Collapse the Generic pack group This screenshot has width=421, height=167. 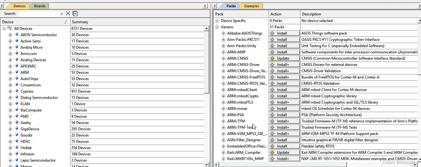click(217, 27)
